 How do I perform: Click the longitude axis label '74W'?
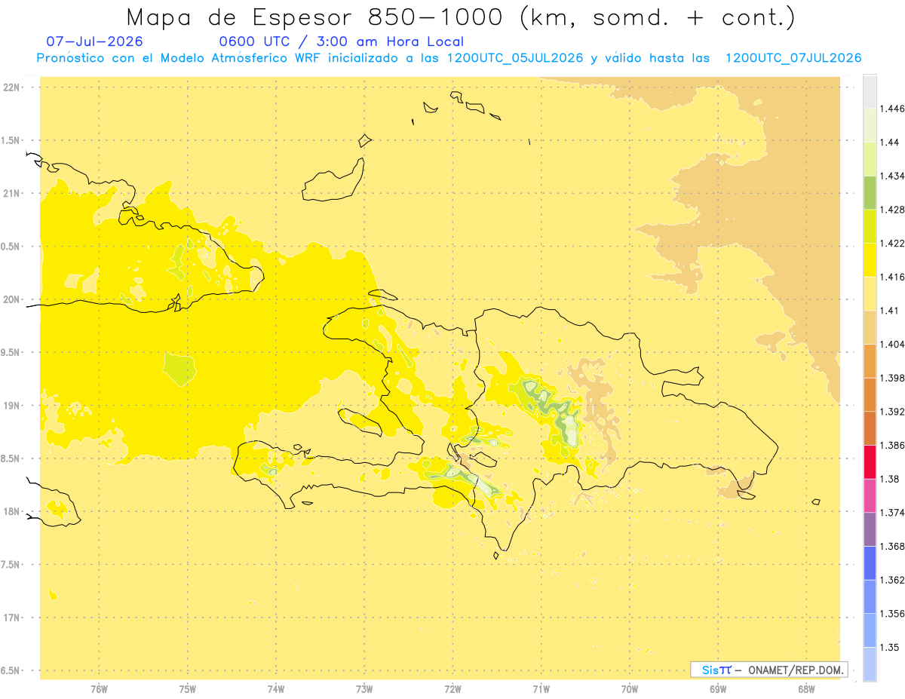click(276, 689)
